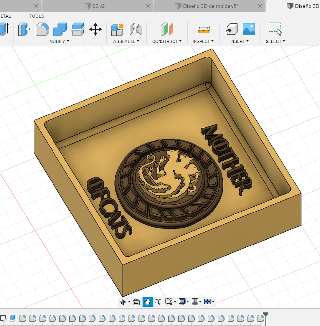Select the first fillet feature after the extrude in timeline
Viewport: 320px width, 326px height.
(x=23, y=318)
